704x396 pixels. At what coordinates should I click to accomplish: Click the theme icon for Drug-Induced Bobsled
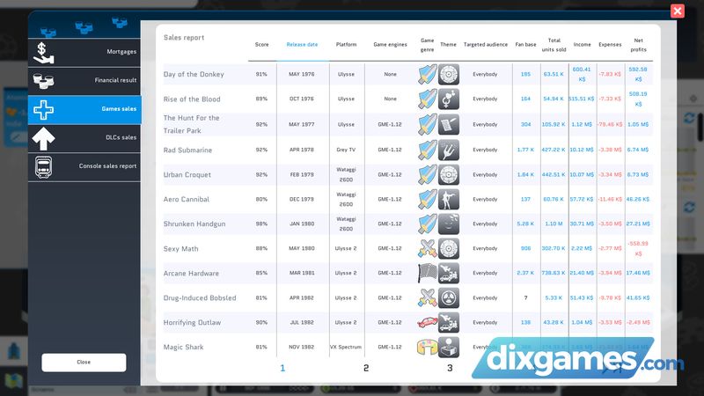coord(449,297)
